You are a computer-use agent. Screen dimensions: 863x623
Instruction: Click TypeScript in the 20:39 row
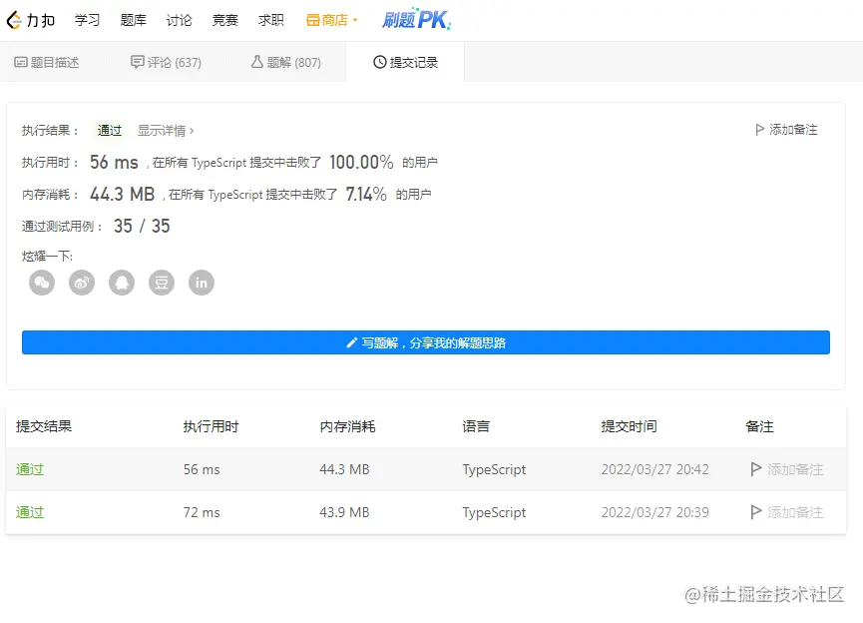coord(494,513)
